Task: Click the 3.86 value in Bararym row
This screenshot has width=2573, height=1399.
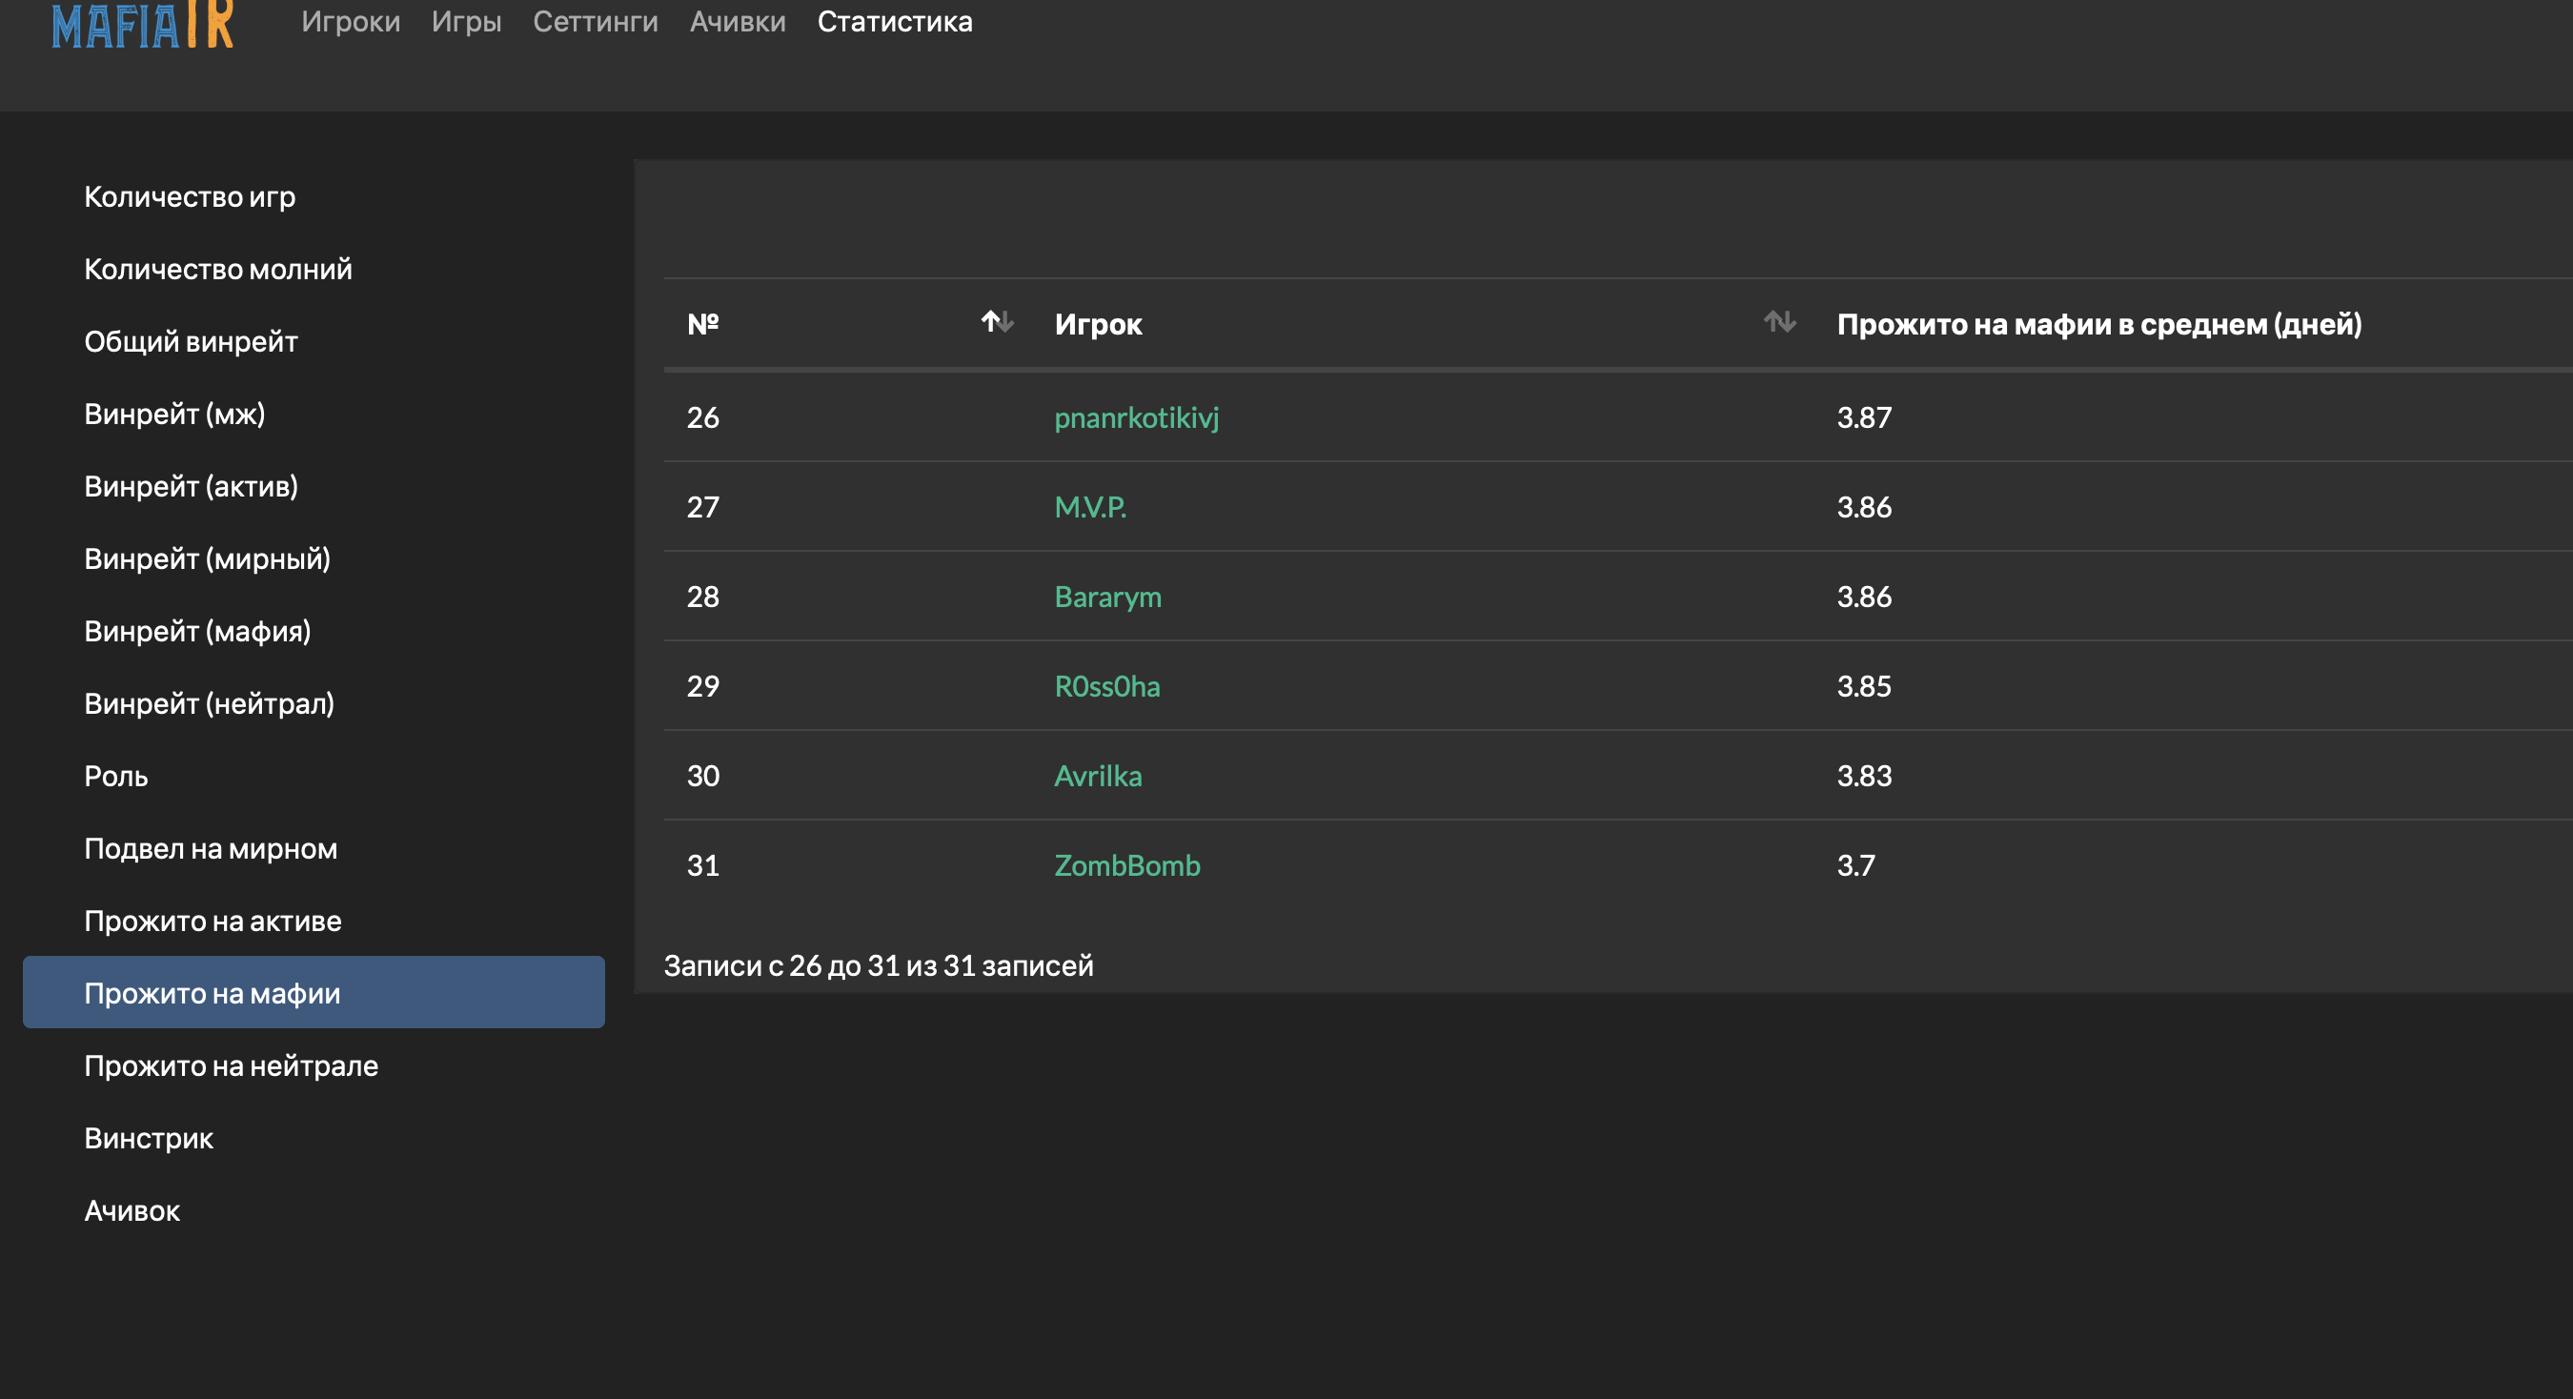Action: 1864,597
